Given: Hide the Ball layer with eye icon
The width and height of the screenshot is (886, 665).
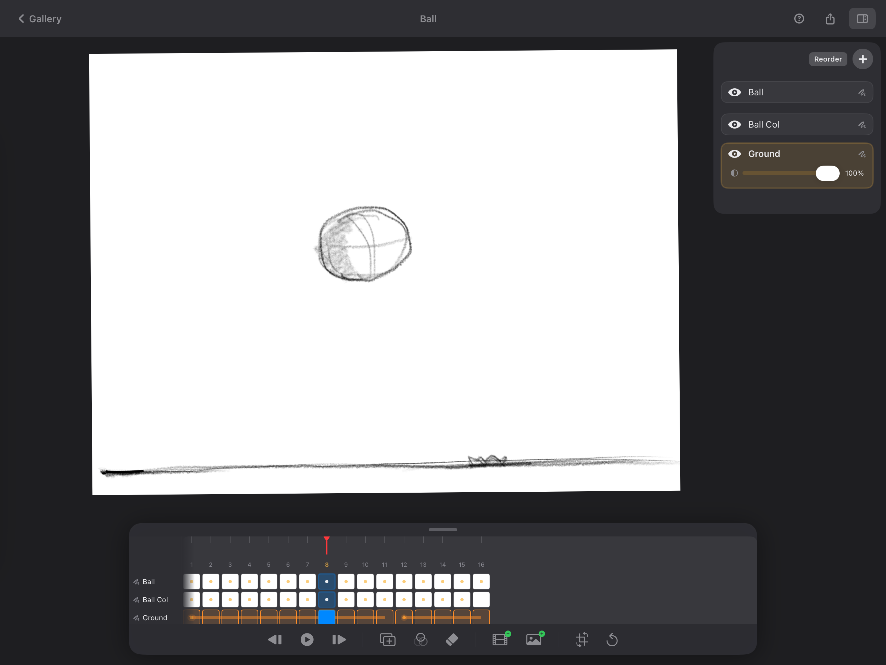Looking at the screenshot, I should click(x=734, y=92).
